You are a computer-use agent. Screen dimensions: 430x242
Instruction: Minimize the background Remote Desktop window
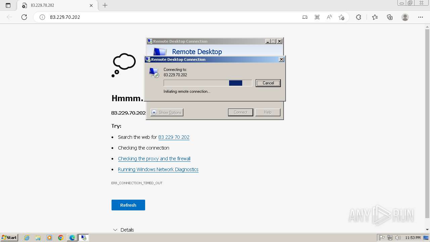(268, 41)
